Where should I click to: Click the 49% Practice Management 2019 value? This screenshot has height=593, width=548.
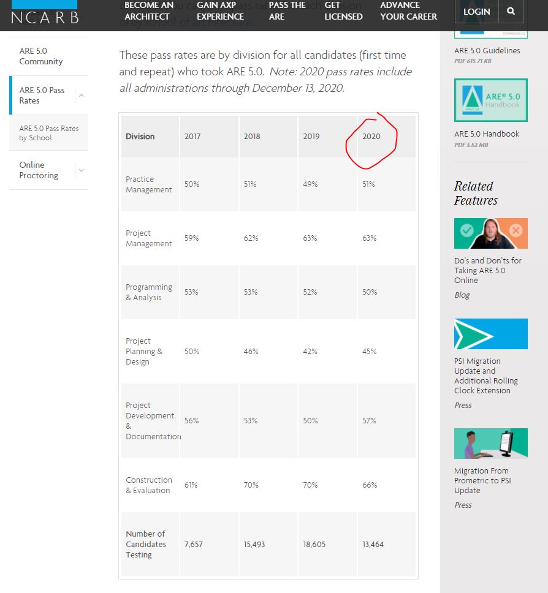310,184
